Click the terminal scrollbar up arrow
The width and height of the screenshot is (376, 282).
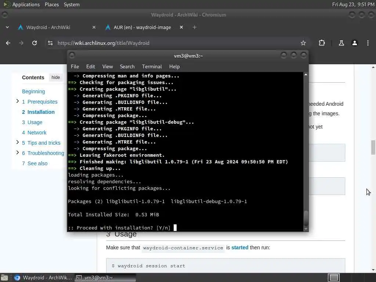coord(306,75)
